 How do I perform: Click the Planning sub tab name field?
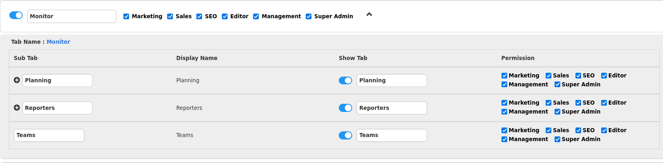57,80
